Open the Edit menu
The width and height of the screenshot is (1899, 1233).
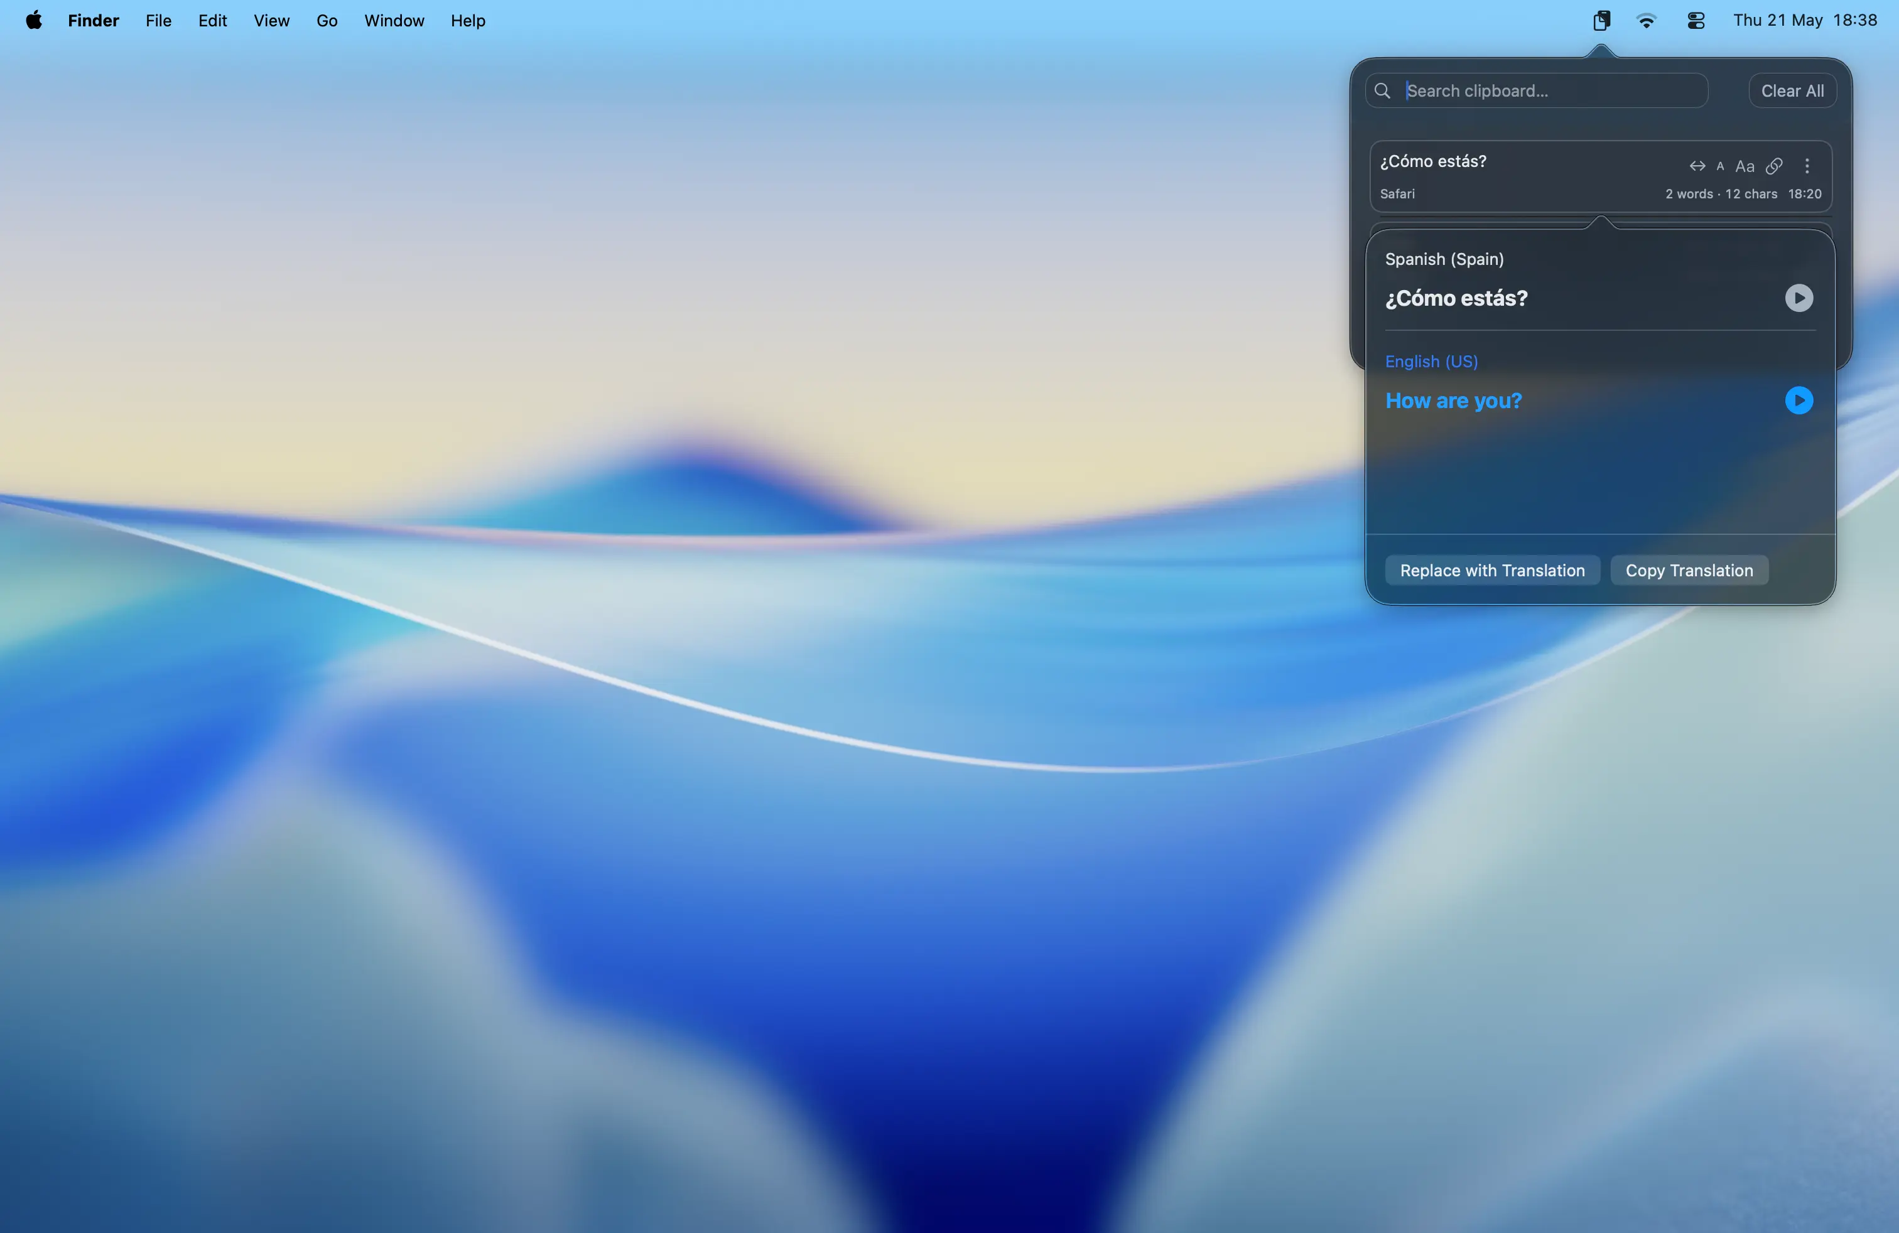[213, 21]
